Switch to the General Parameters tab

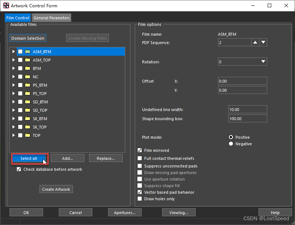coord(51,18)
